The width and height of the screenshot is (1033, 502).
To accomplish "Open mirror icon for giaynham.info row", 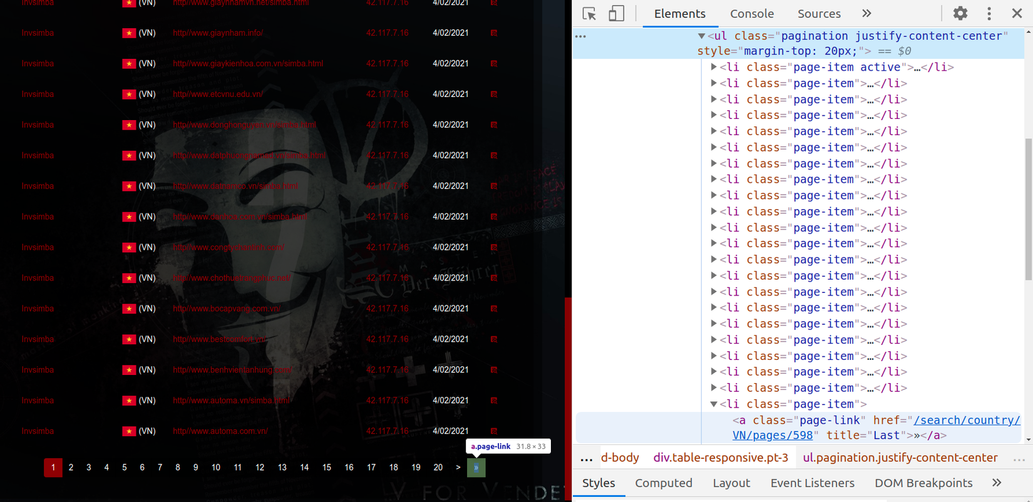I will coord(494,33).
